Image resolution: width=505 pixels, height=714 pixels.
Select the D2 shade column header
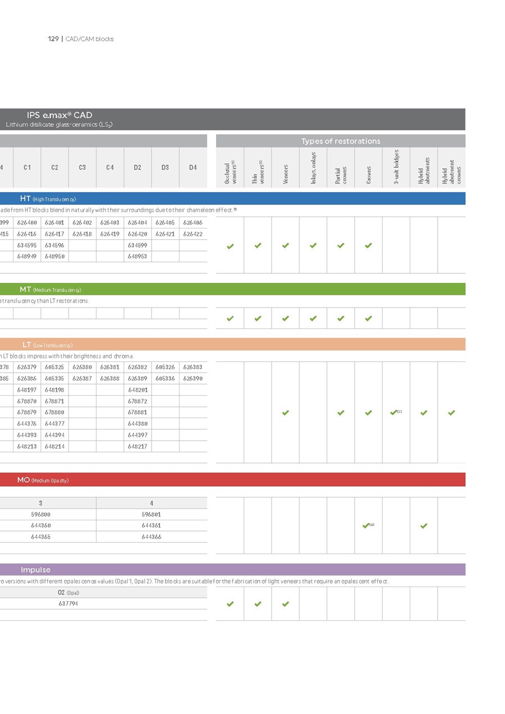pos(137,168)
